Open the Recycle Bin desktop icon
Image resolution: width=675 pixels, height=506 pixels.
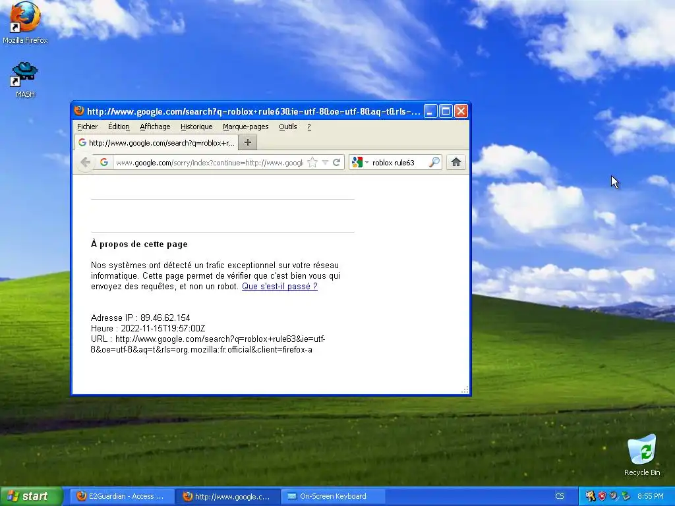coord(642,455)
